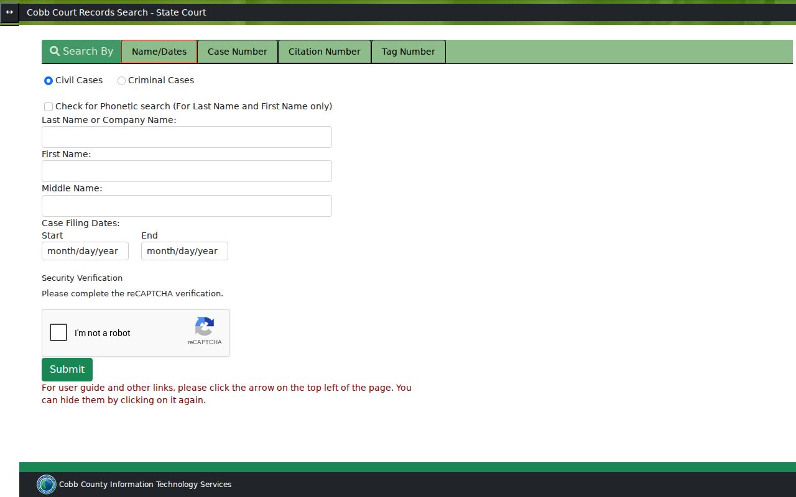Enable the Phonetic search checkbox
796x497 pixels.
(x=49, y=107)
